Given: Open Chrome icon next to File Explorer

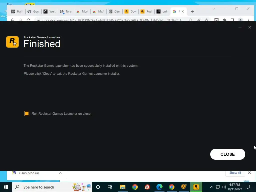Looking at the screenshot, I should click(x=135, y=187).
